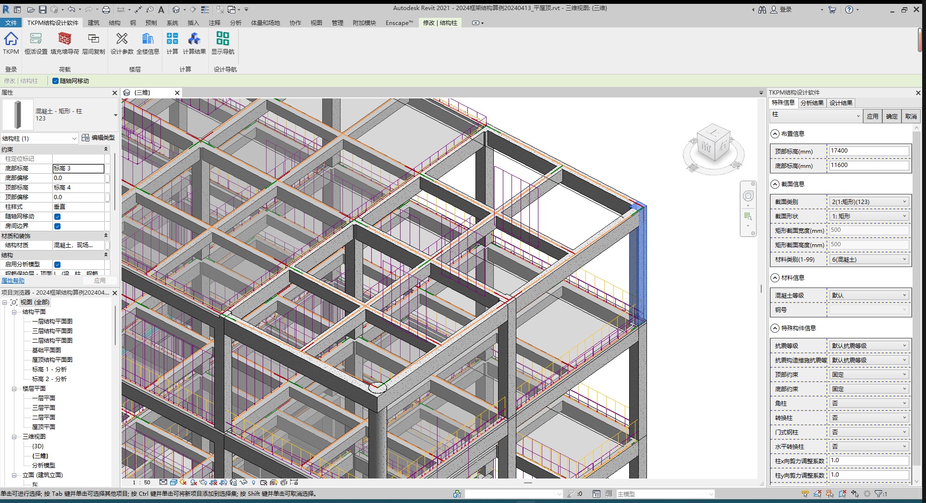Click the 顶部标高(mm) input field

tap(868, 151)
